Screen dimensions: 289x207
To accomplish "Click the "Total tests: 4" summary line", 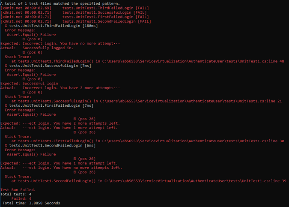I will tap(16, 194).
